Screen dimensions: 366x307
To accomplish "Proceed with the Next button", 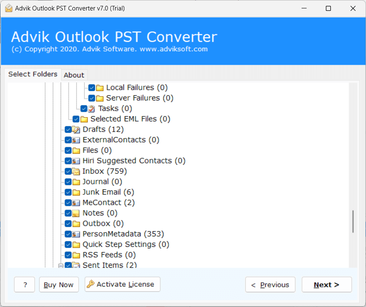I will [327, 284].
